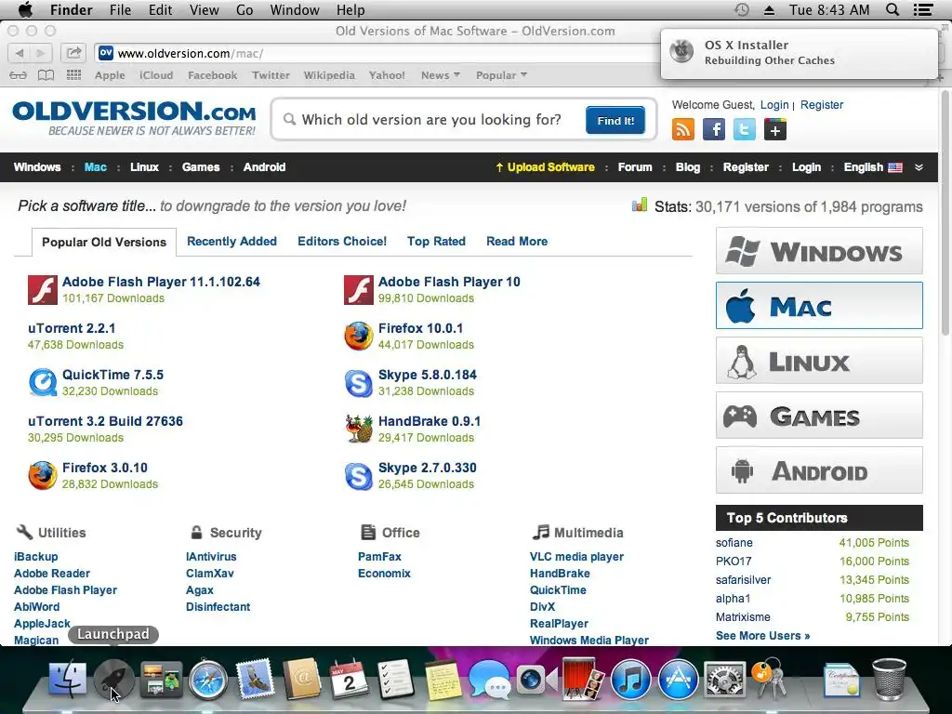Open Launchpad from the Dock
Image resolution: width=952 pixels, height=714 pixels.
click(113, 679)
